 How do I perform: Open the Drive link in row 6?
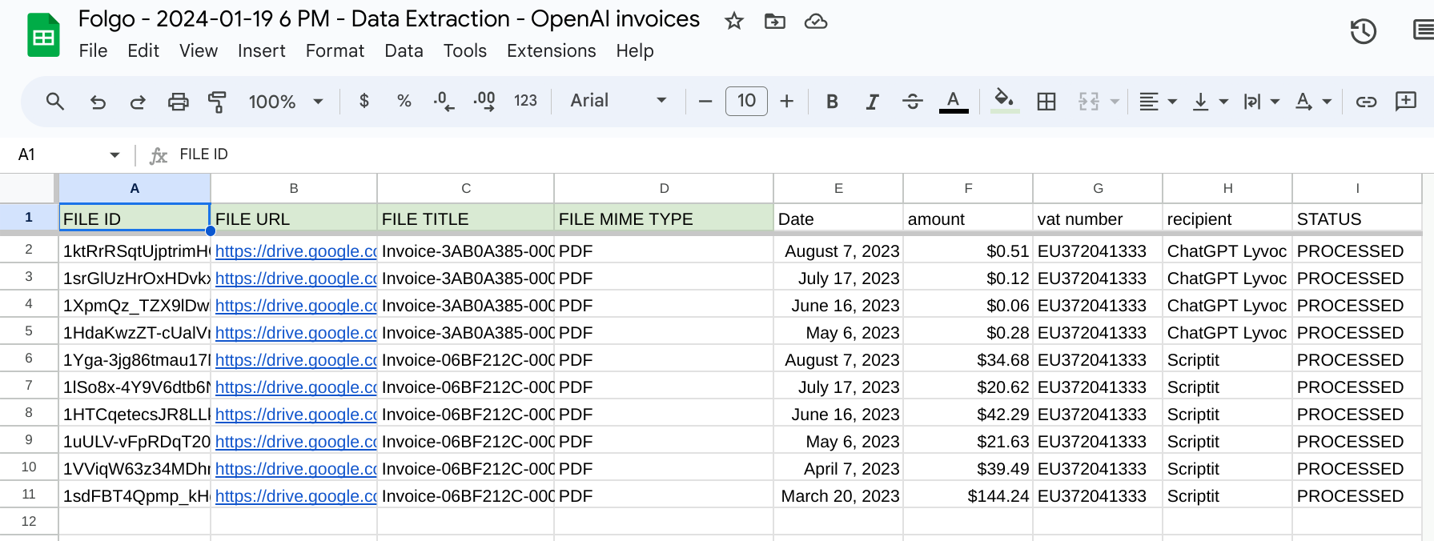295,360
